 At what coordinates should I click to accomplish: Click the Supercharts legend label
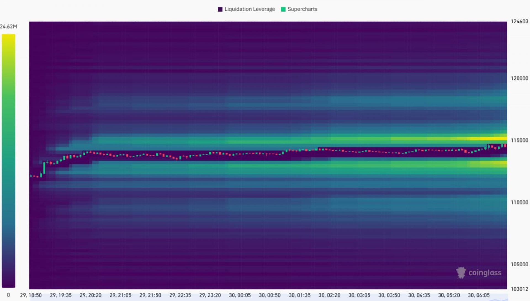pos(302,9)
